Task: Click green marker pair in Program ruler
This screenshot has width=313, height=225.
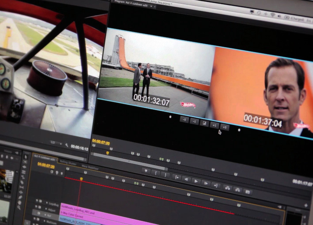Action: pos(161,159)
